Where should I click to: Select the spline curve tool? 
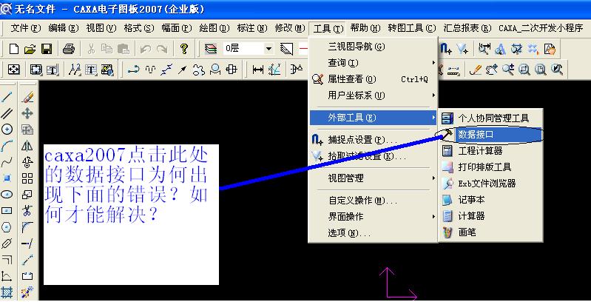coord(7,162)
